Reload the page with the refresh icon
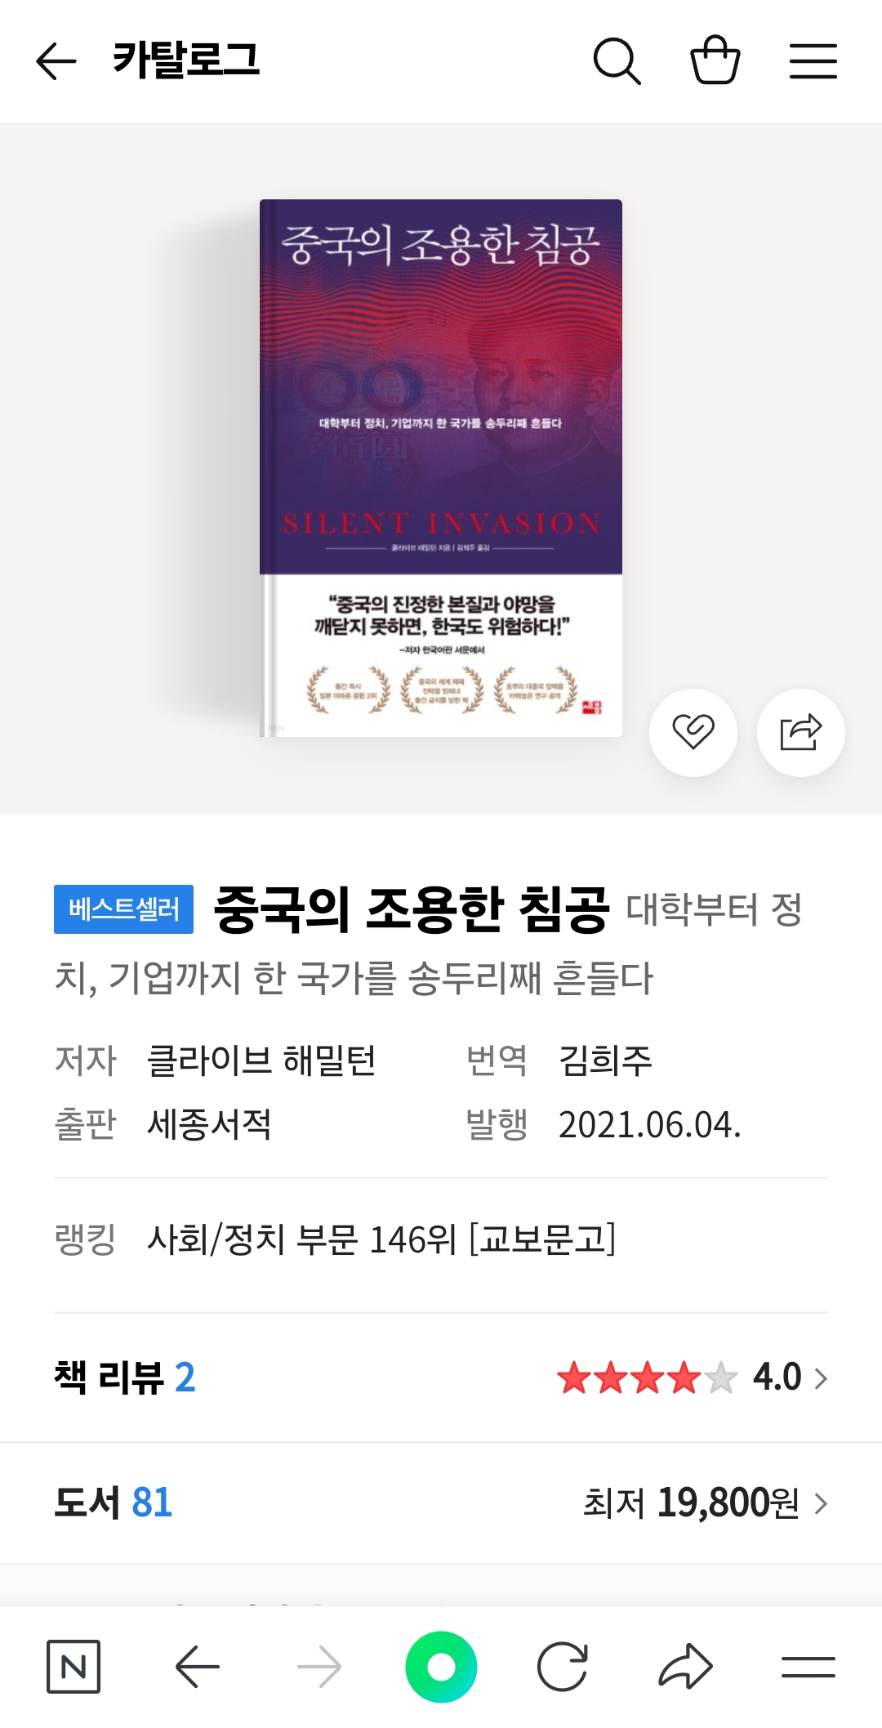882x1728 pixels. point(563,1667)
